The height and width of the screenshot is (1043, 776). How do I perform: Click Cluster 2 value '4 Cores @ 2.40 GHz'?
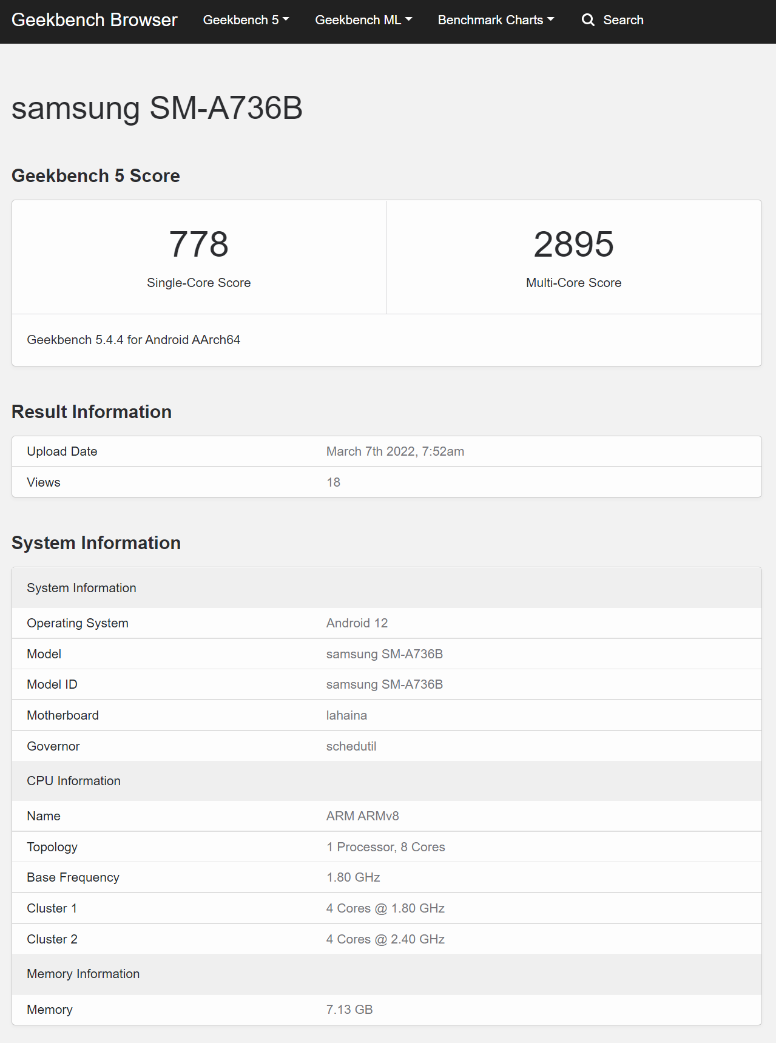(x=385, y=939)
